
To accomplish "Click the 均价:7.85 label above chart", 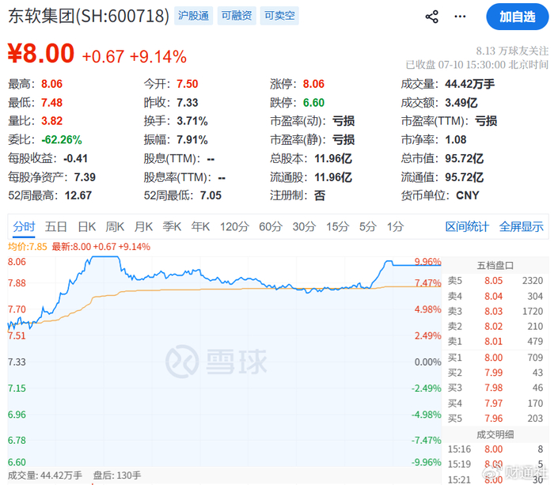I will [27, 247].
